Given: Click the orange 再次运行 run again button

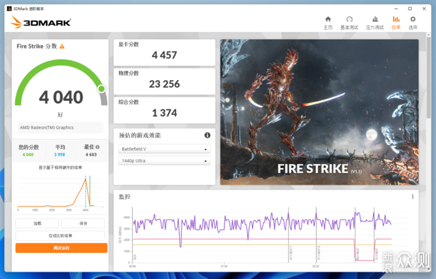Looking at the screenshot, I should point(61,248).
